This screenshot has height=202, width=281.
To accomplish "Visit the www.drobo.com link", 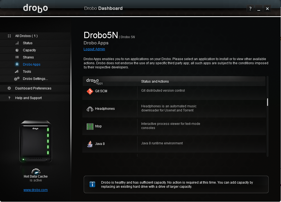I will click(x=36, y=190).
